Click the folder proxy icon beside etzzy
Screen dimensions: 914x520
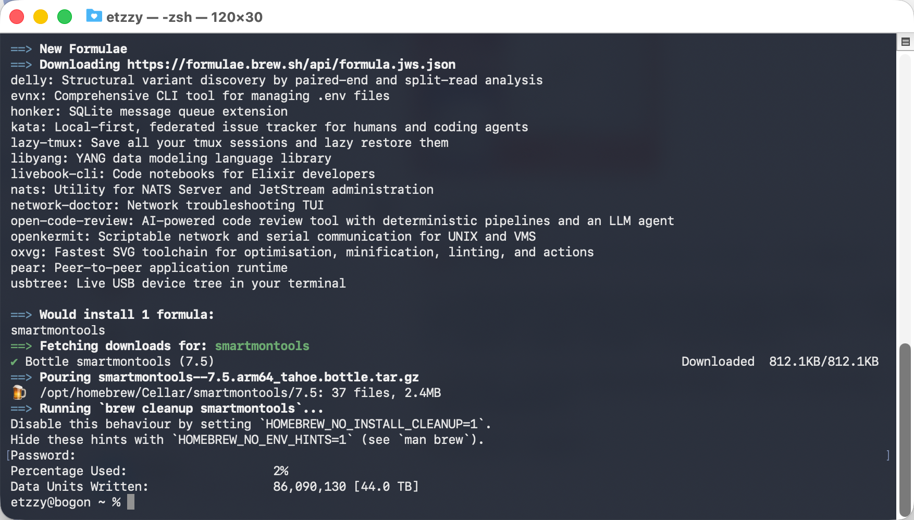94,16
